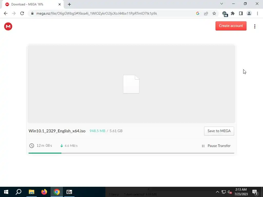Click the 948.5 MB downloaded amount

97,131
